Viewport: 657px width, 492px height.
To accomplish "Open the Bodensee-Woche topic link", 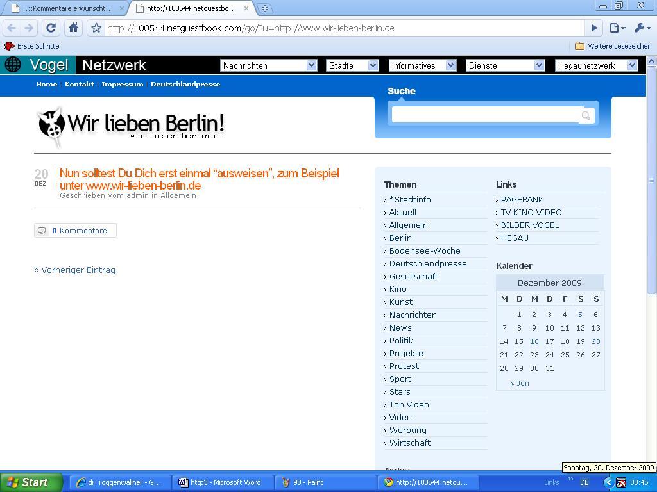I will 424,251.
